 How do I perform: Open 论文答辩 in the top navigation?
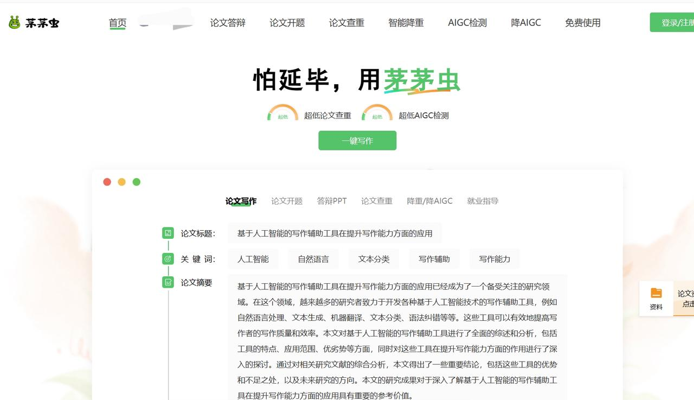(228, 23)
